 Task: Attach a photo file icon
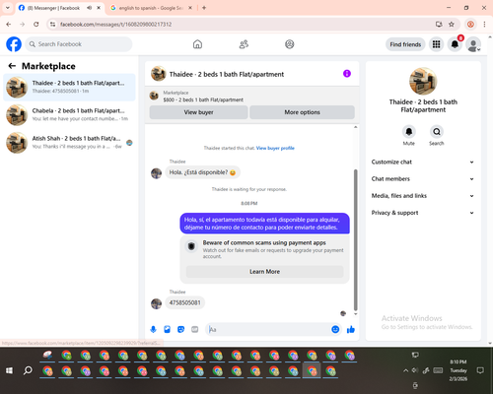click(x=167, y=329)
